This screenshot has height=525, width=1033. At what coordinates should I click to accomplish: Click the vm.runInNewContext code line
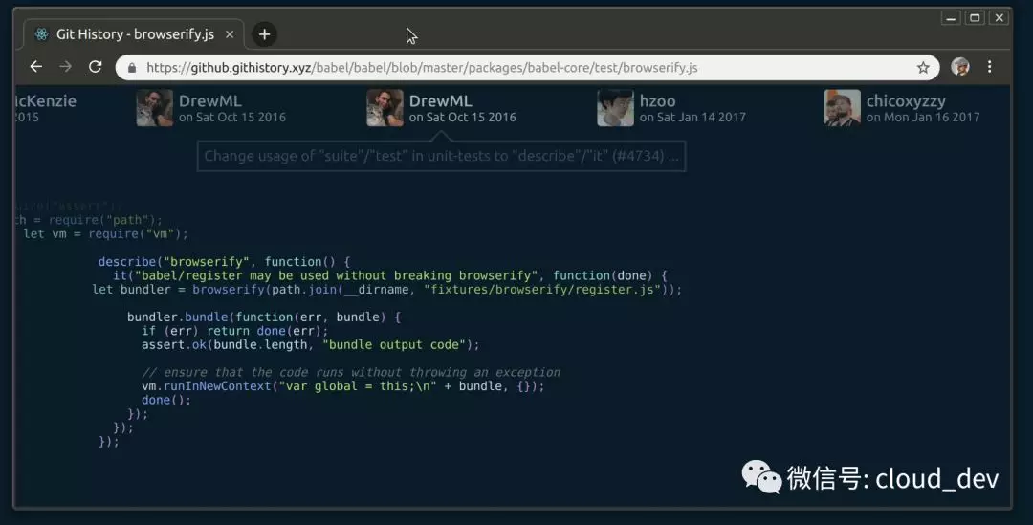(x=342, y=386)
